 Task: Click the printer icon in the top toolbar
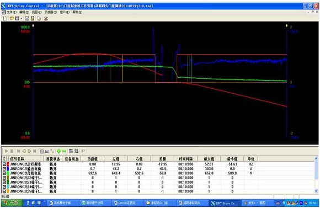pyautogui.click(x=26, y=18)
